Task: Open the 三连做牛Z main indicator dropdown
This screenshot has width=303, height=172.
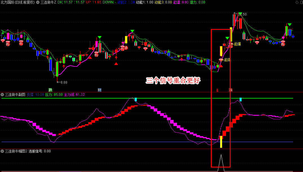Action: 37,2
